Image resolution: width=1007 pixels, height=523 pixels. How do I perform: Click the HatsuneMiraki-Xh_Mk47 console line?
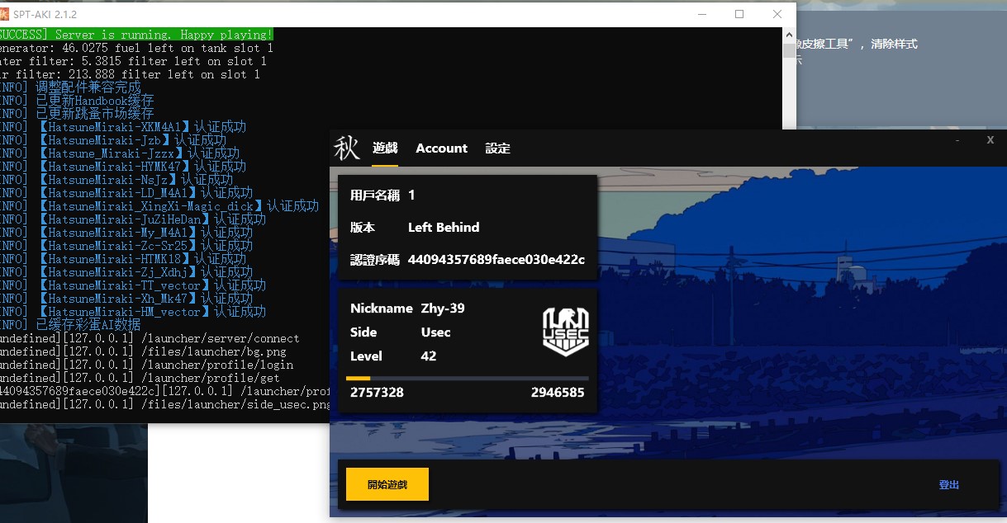126,299
